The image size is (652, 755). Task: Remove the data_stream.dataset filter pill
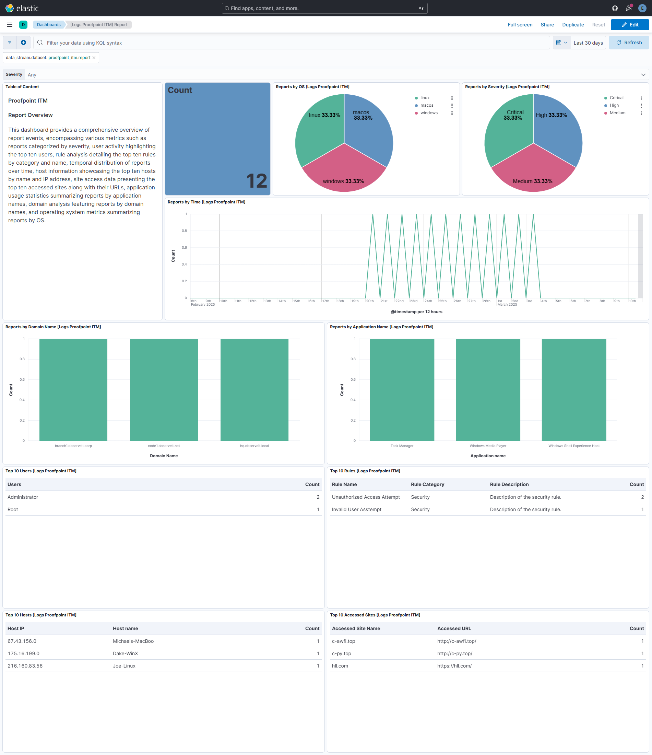(x=94, y=58)
